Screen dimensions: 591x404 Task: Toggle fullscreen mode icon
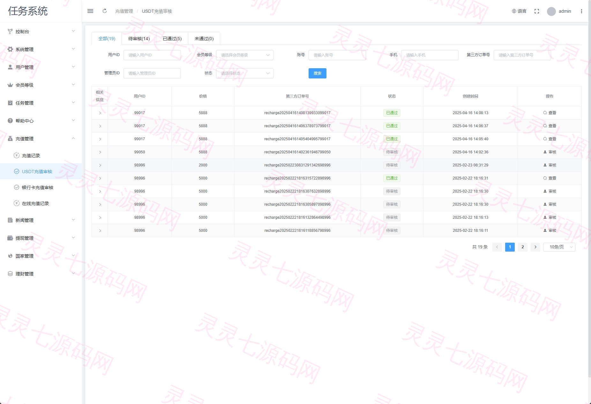tap(537, 11)
